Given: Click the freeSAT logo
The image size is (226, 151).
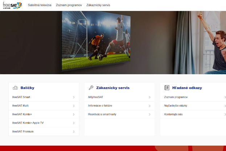Looking at the screenshot, I should [12, 5].
